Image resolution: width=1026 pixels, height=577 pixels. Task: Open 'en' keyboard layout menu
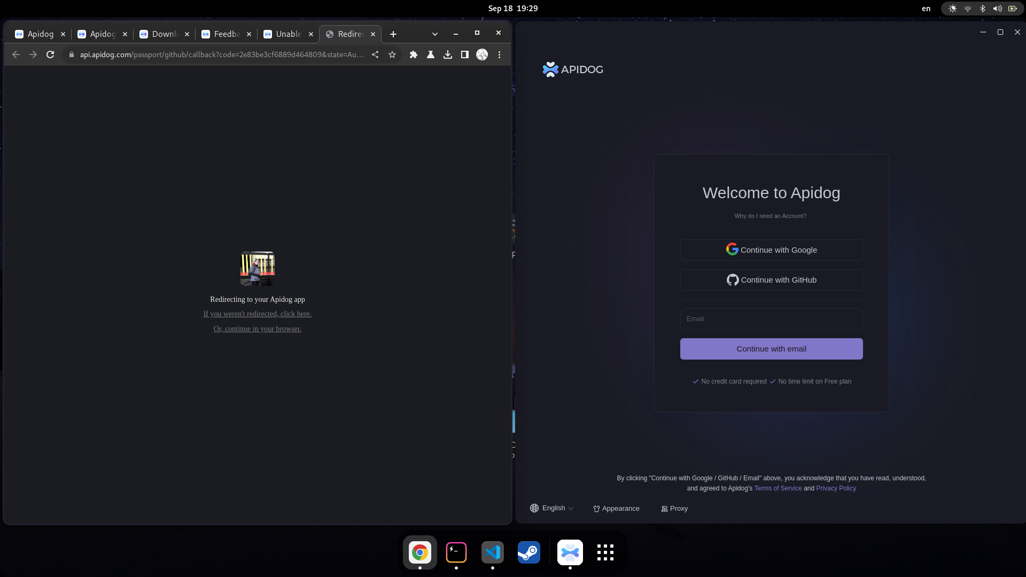point(926,9)
